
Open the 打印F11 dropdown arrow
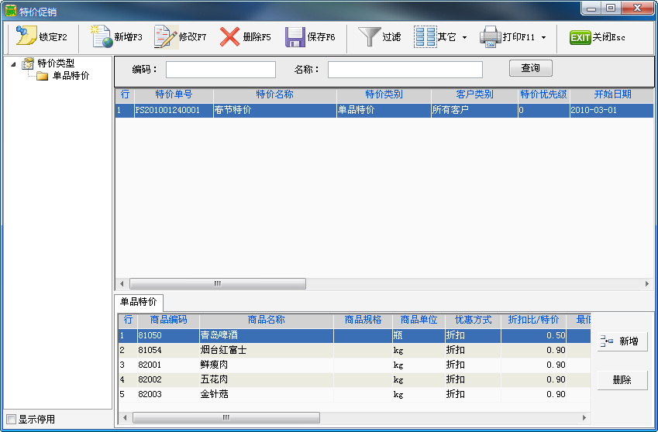(543, 37)
